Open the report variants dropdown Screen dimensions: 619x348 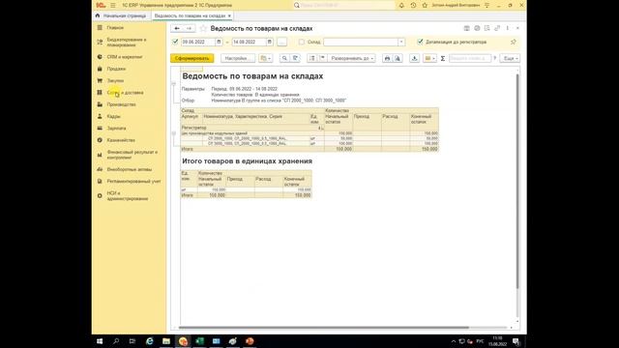[x=266, y=58]
